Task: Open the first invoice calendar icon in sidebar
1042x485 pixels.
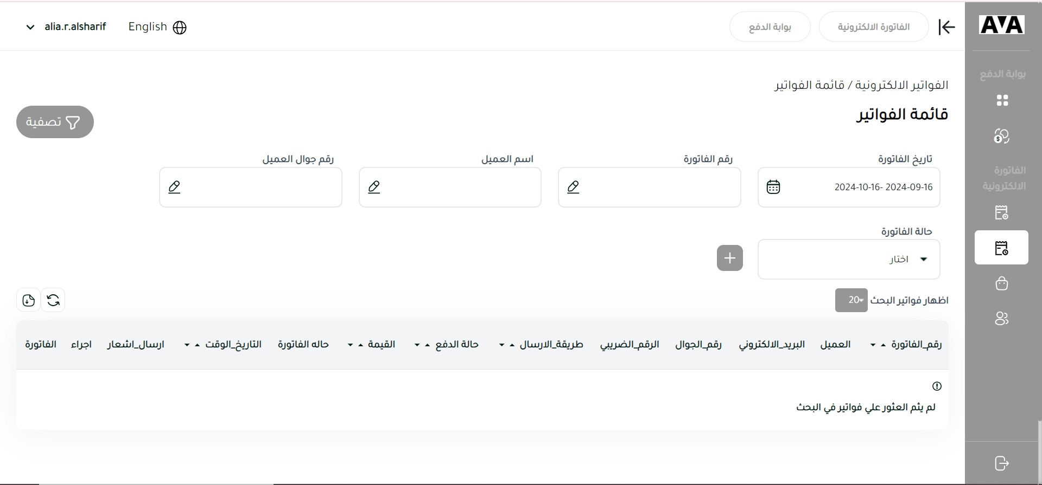Action: [x=1002, y=212]
